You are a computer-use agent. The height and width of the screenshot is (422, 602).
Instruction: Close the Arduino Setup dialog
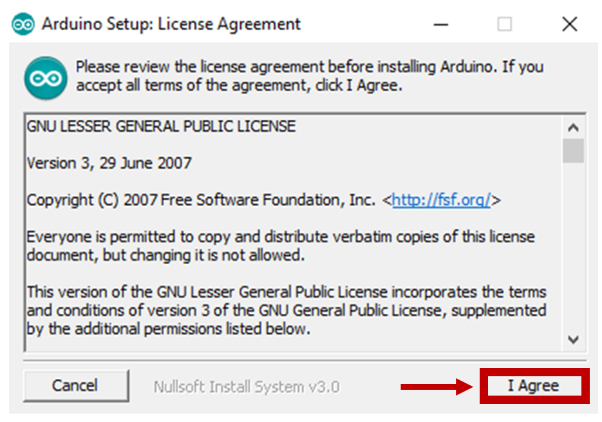click(x=569, y=25)
